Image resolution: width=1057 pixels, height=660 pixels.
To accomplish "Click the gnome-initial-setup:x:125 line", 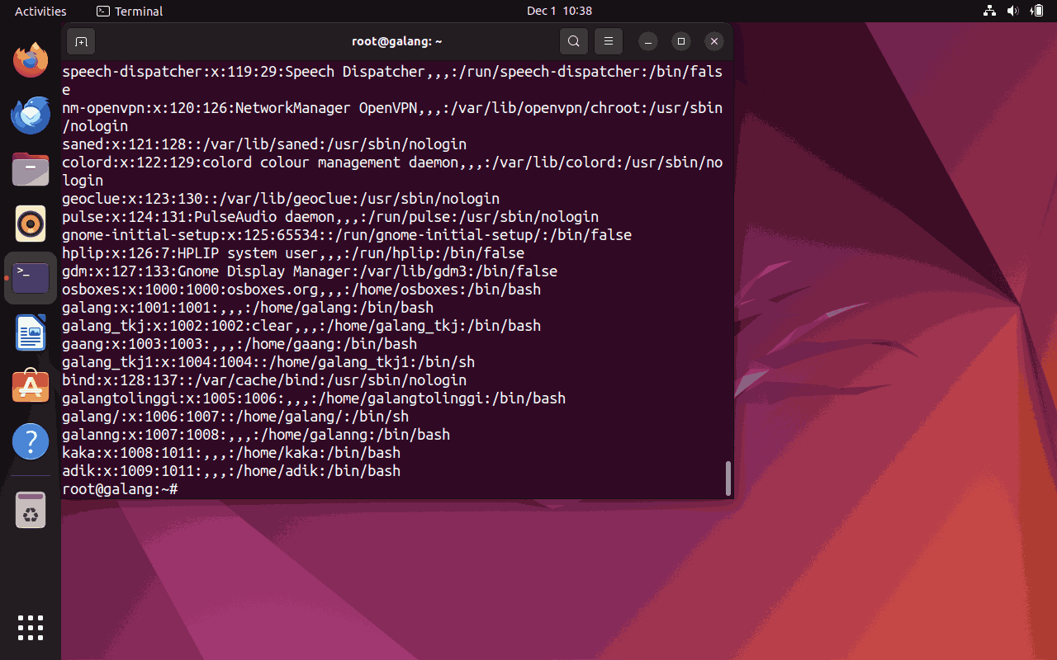I will tap(347, 235).
